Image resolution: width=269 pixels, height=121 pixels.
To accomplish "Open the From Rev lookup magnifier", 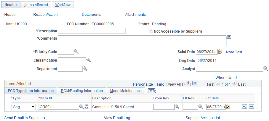I will pos(177,107).
